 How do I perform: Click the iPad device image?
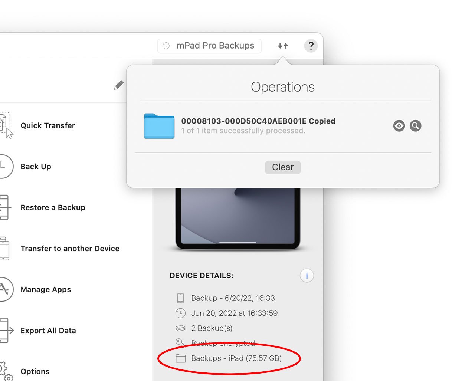(238, 219)
